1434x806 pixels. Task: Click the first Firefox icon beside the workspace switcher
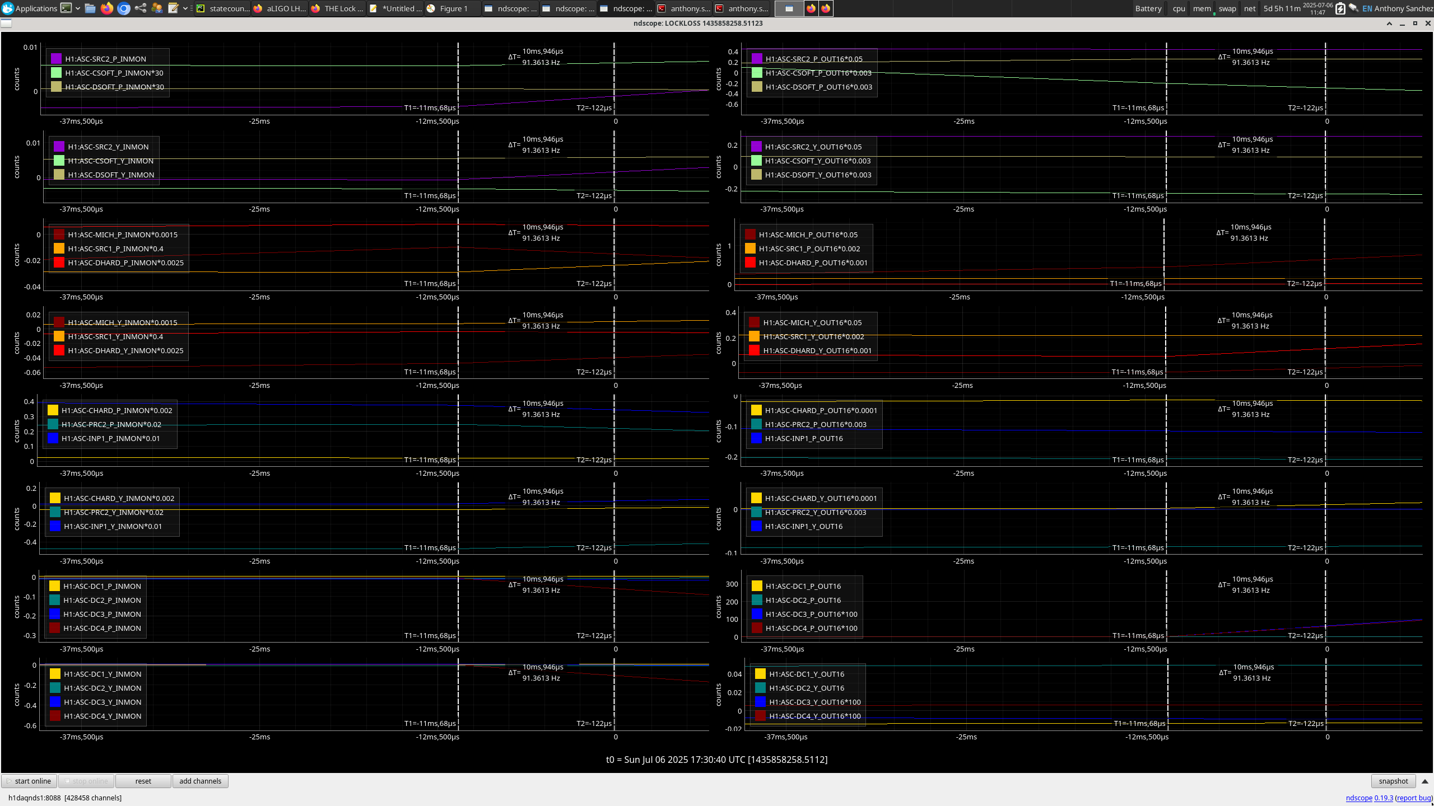point(811,8)
